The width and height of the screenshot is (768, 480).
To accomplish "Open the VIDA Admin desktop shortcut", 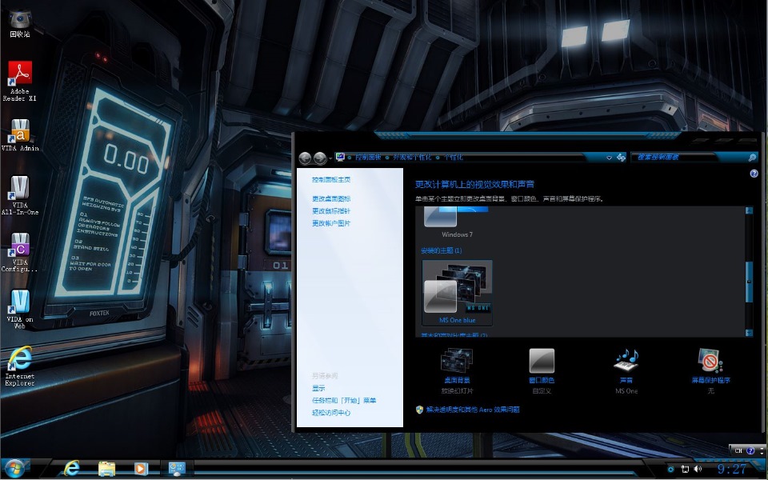I will point(19,135).
